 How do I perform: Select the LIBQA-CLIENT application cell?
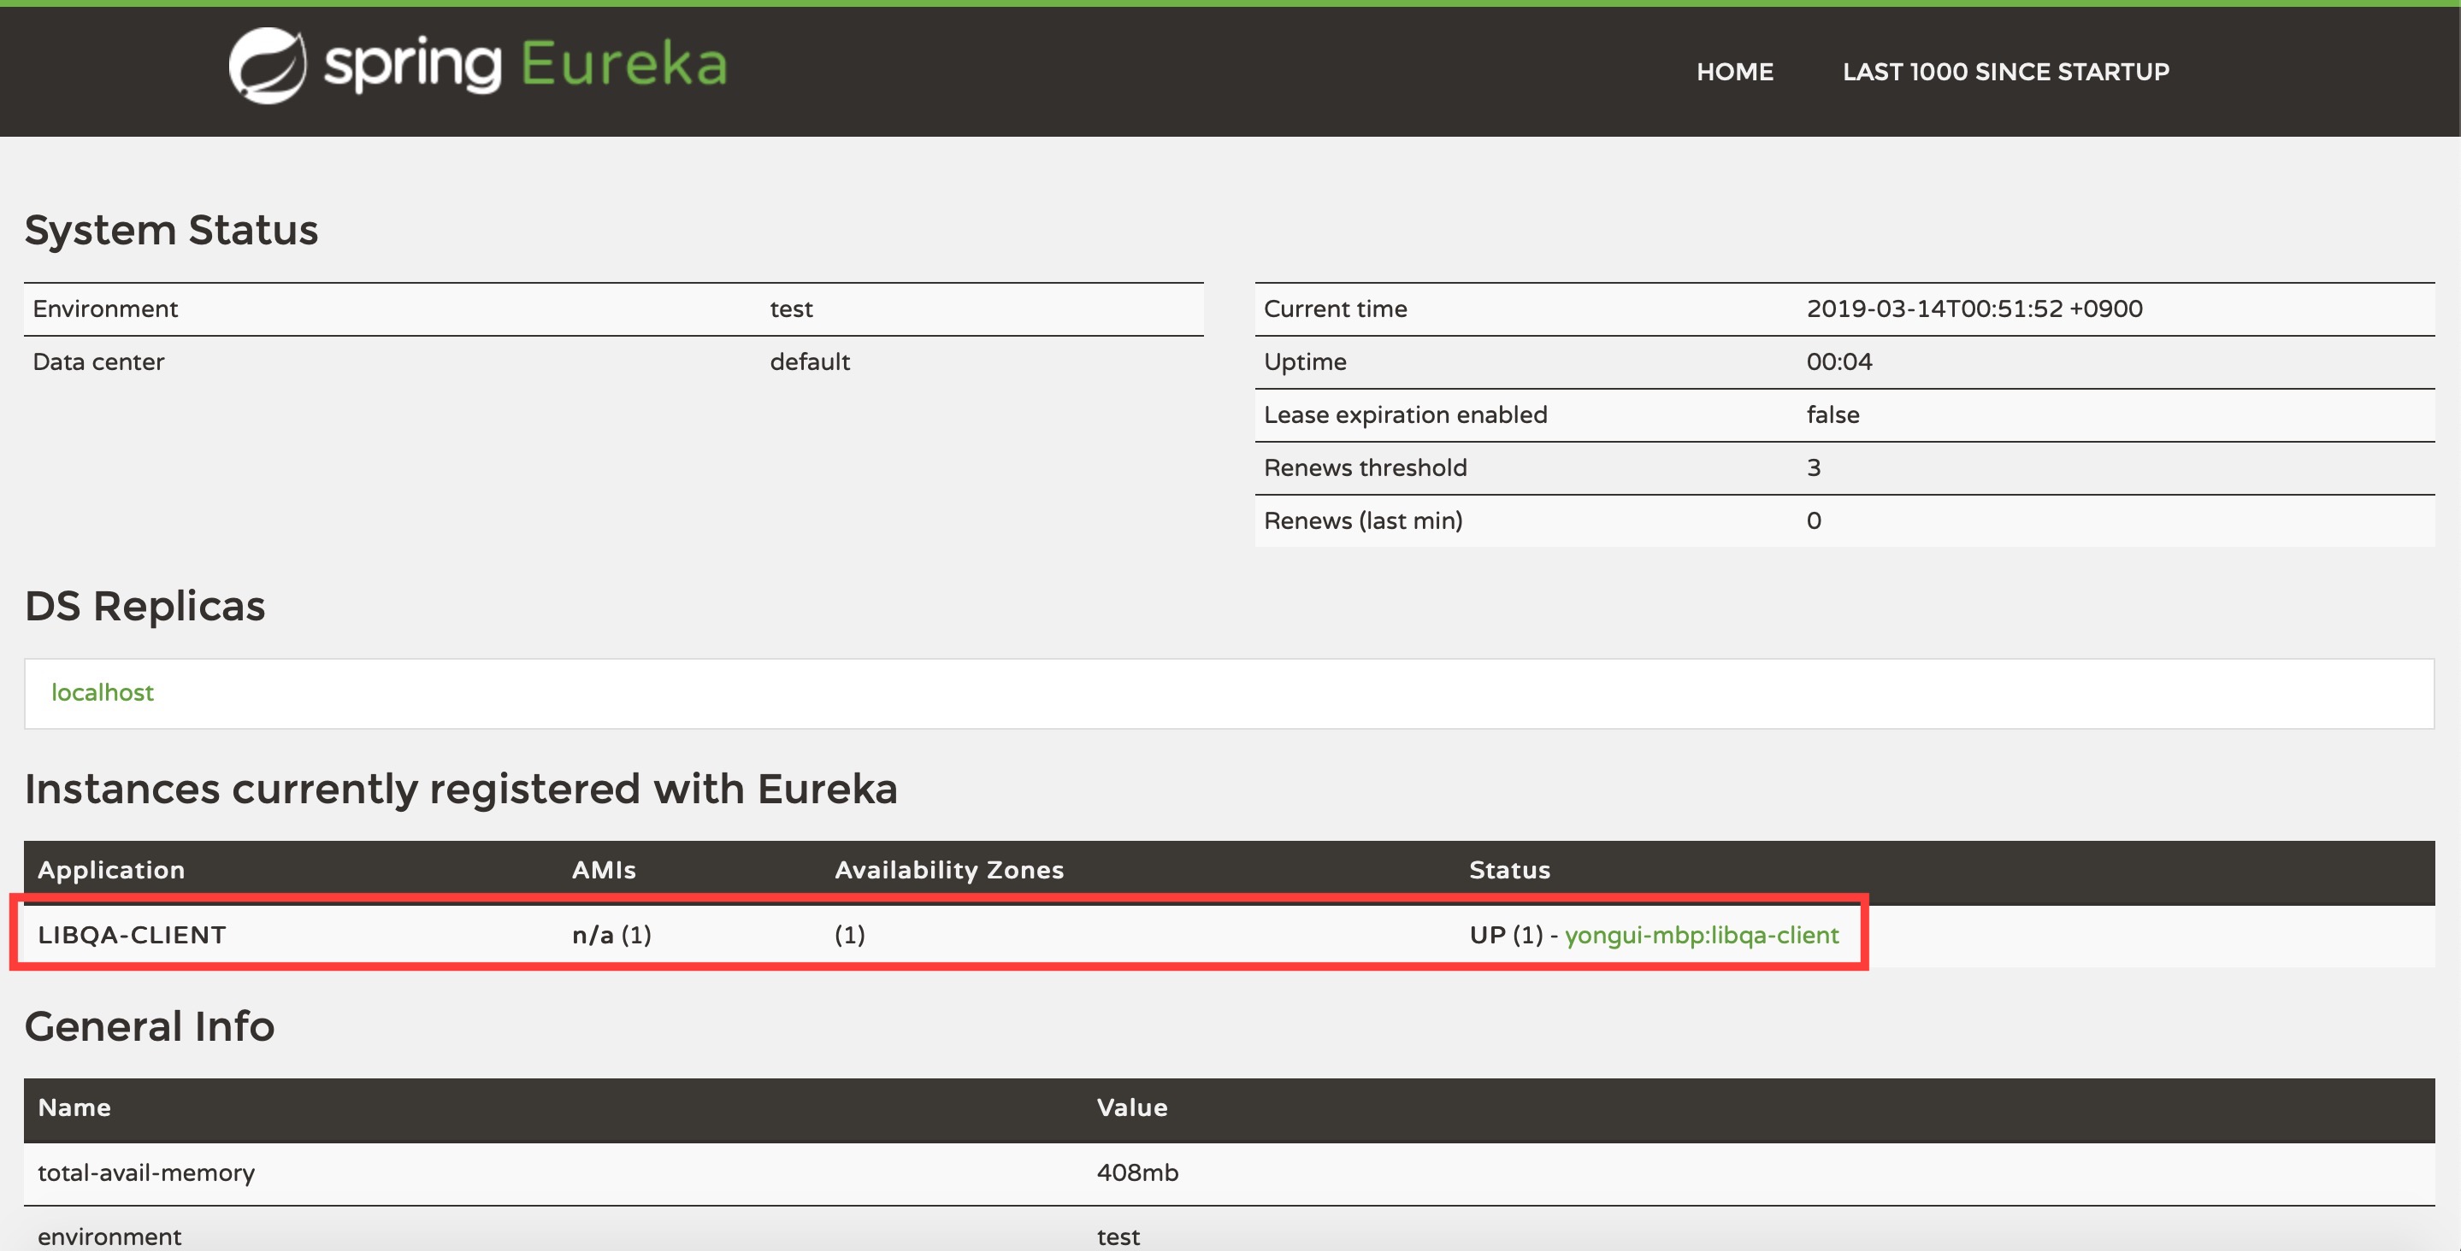point(132,935)
